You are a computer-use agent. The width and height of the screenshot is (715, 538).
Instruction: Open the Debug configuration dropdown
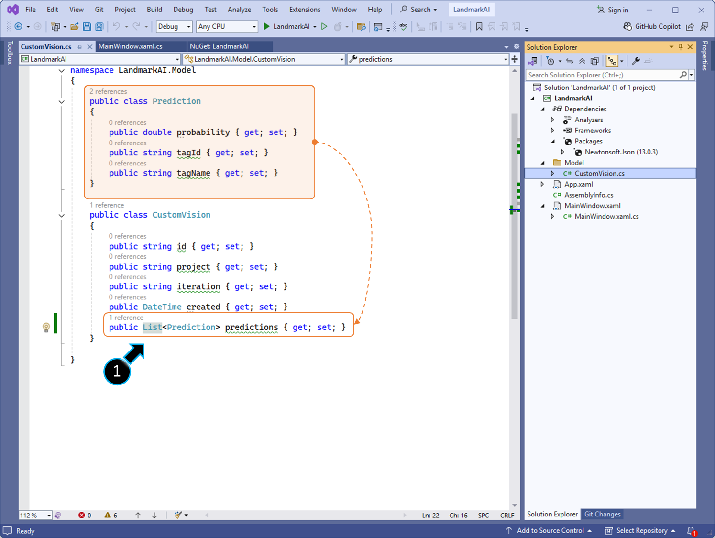pos(174,27)
